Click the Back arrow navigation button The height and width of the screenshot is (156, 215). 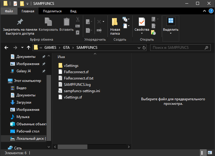7,48
